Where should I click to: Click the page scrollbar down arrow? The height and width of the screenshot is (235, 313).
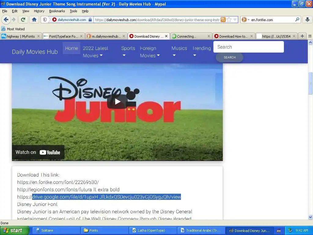point(310,217)
